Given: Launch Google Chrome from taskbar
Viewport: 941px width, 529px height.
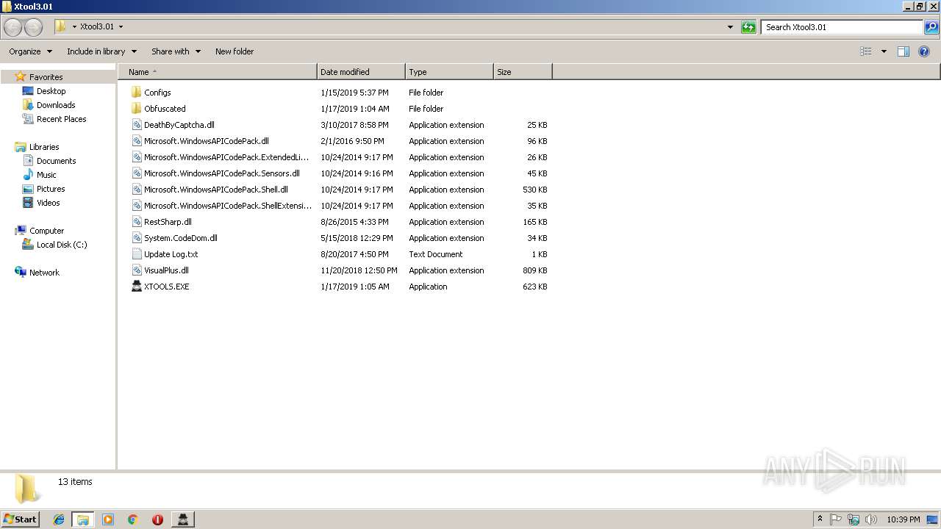Looking at the screenshot, I should 133,519.
